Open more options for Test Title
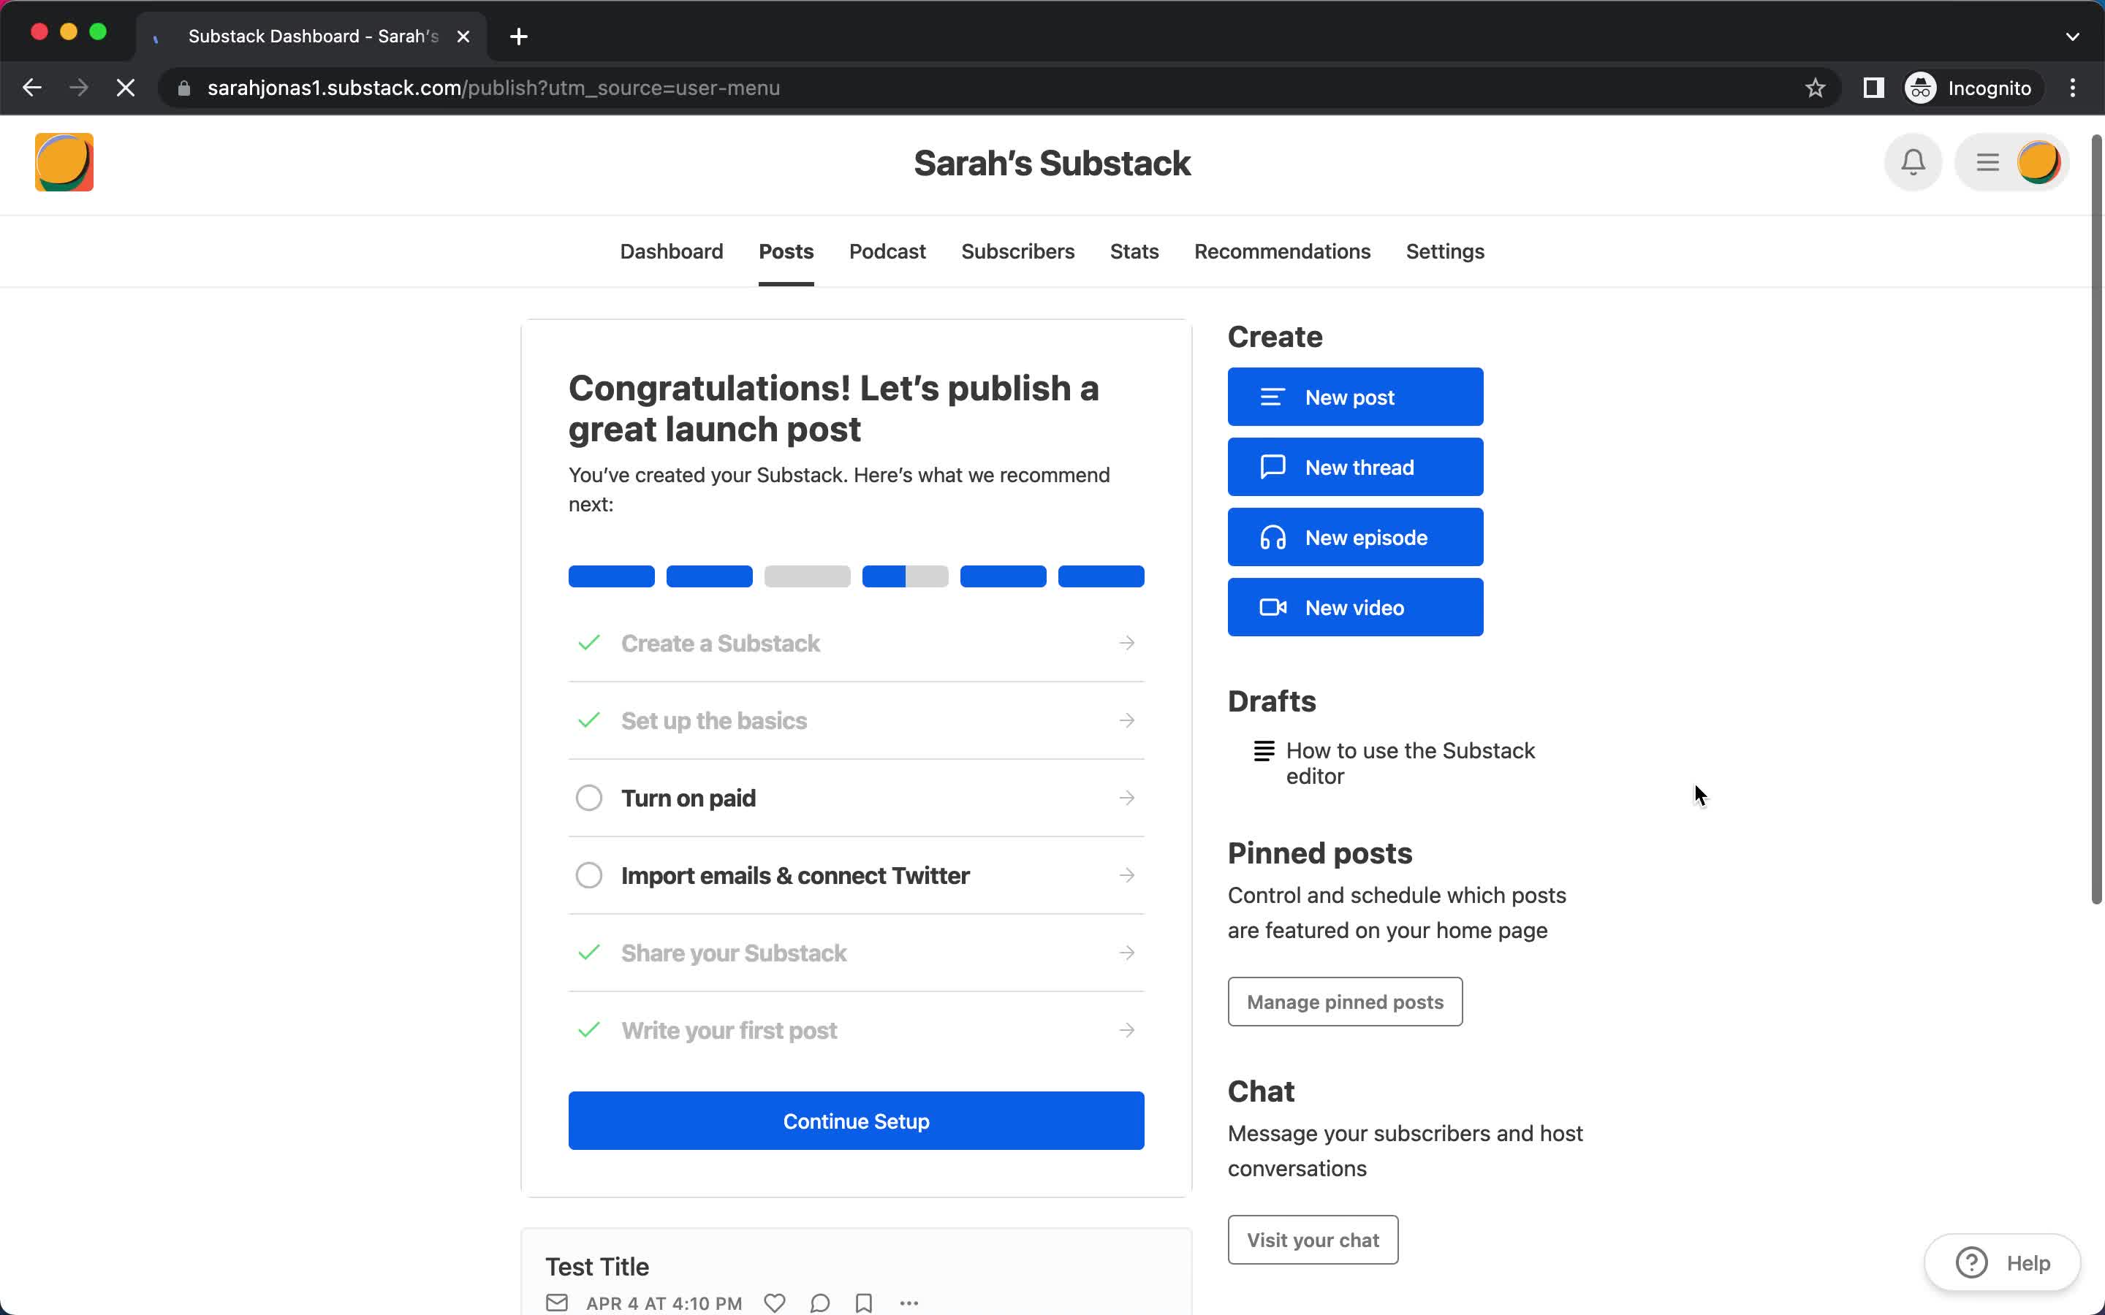The width and height of the screenshot is (2105, 1315). (x=909, y=1303)
